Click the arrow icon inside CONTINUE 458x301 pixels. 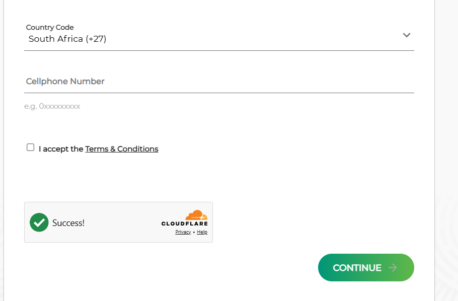coord(393,268)
